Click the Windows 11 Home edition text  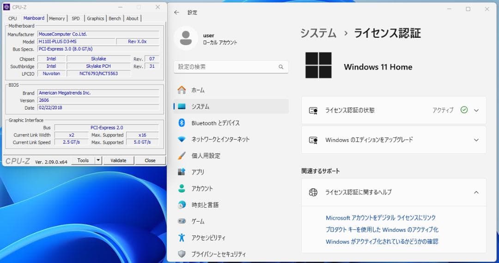[x=378, y=67]
